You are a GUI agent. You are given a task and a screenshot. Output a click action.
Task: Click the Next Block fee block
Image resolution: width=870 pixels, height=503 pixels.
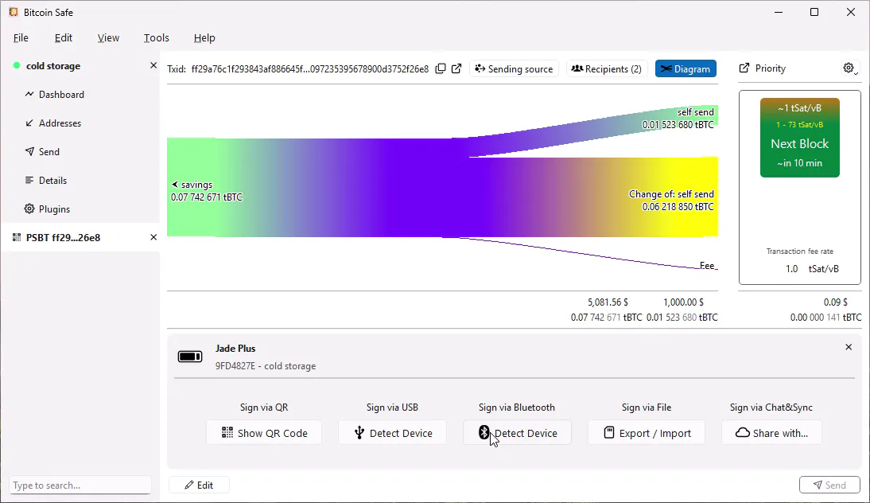[799, 138]
